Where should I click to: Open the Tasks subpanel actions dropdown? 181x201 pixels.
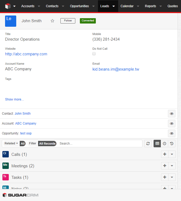(172, 177)
